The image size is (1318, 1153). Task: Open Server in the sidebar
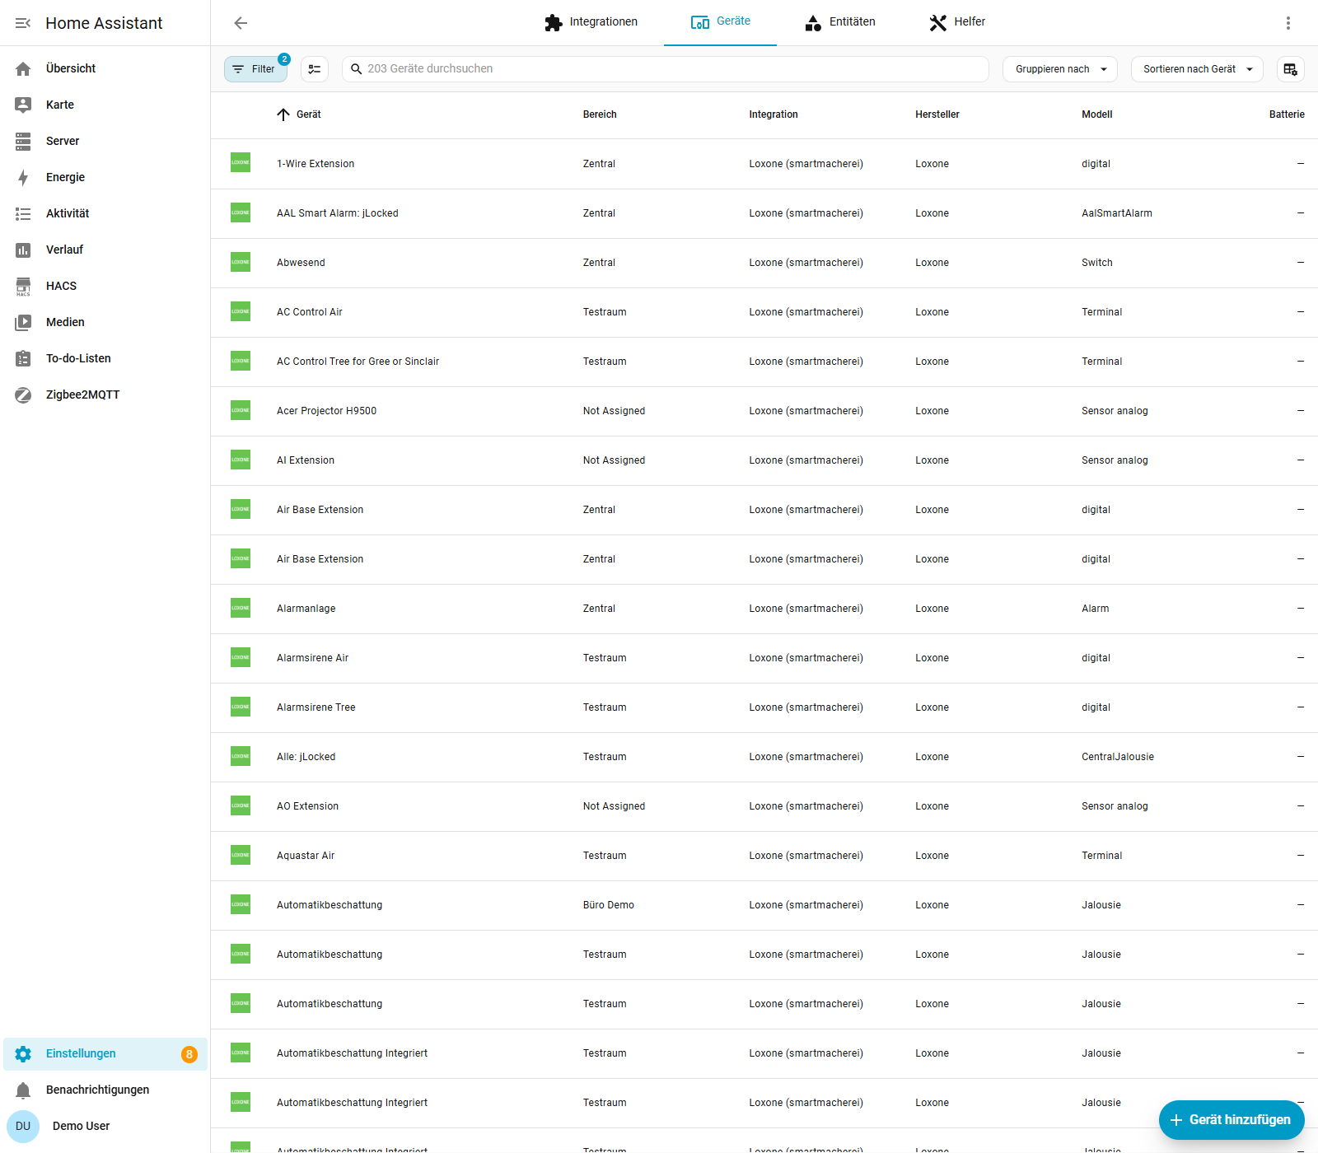tap(105, 141)
